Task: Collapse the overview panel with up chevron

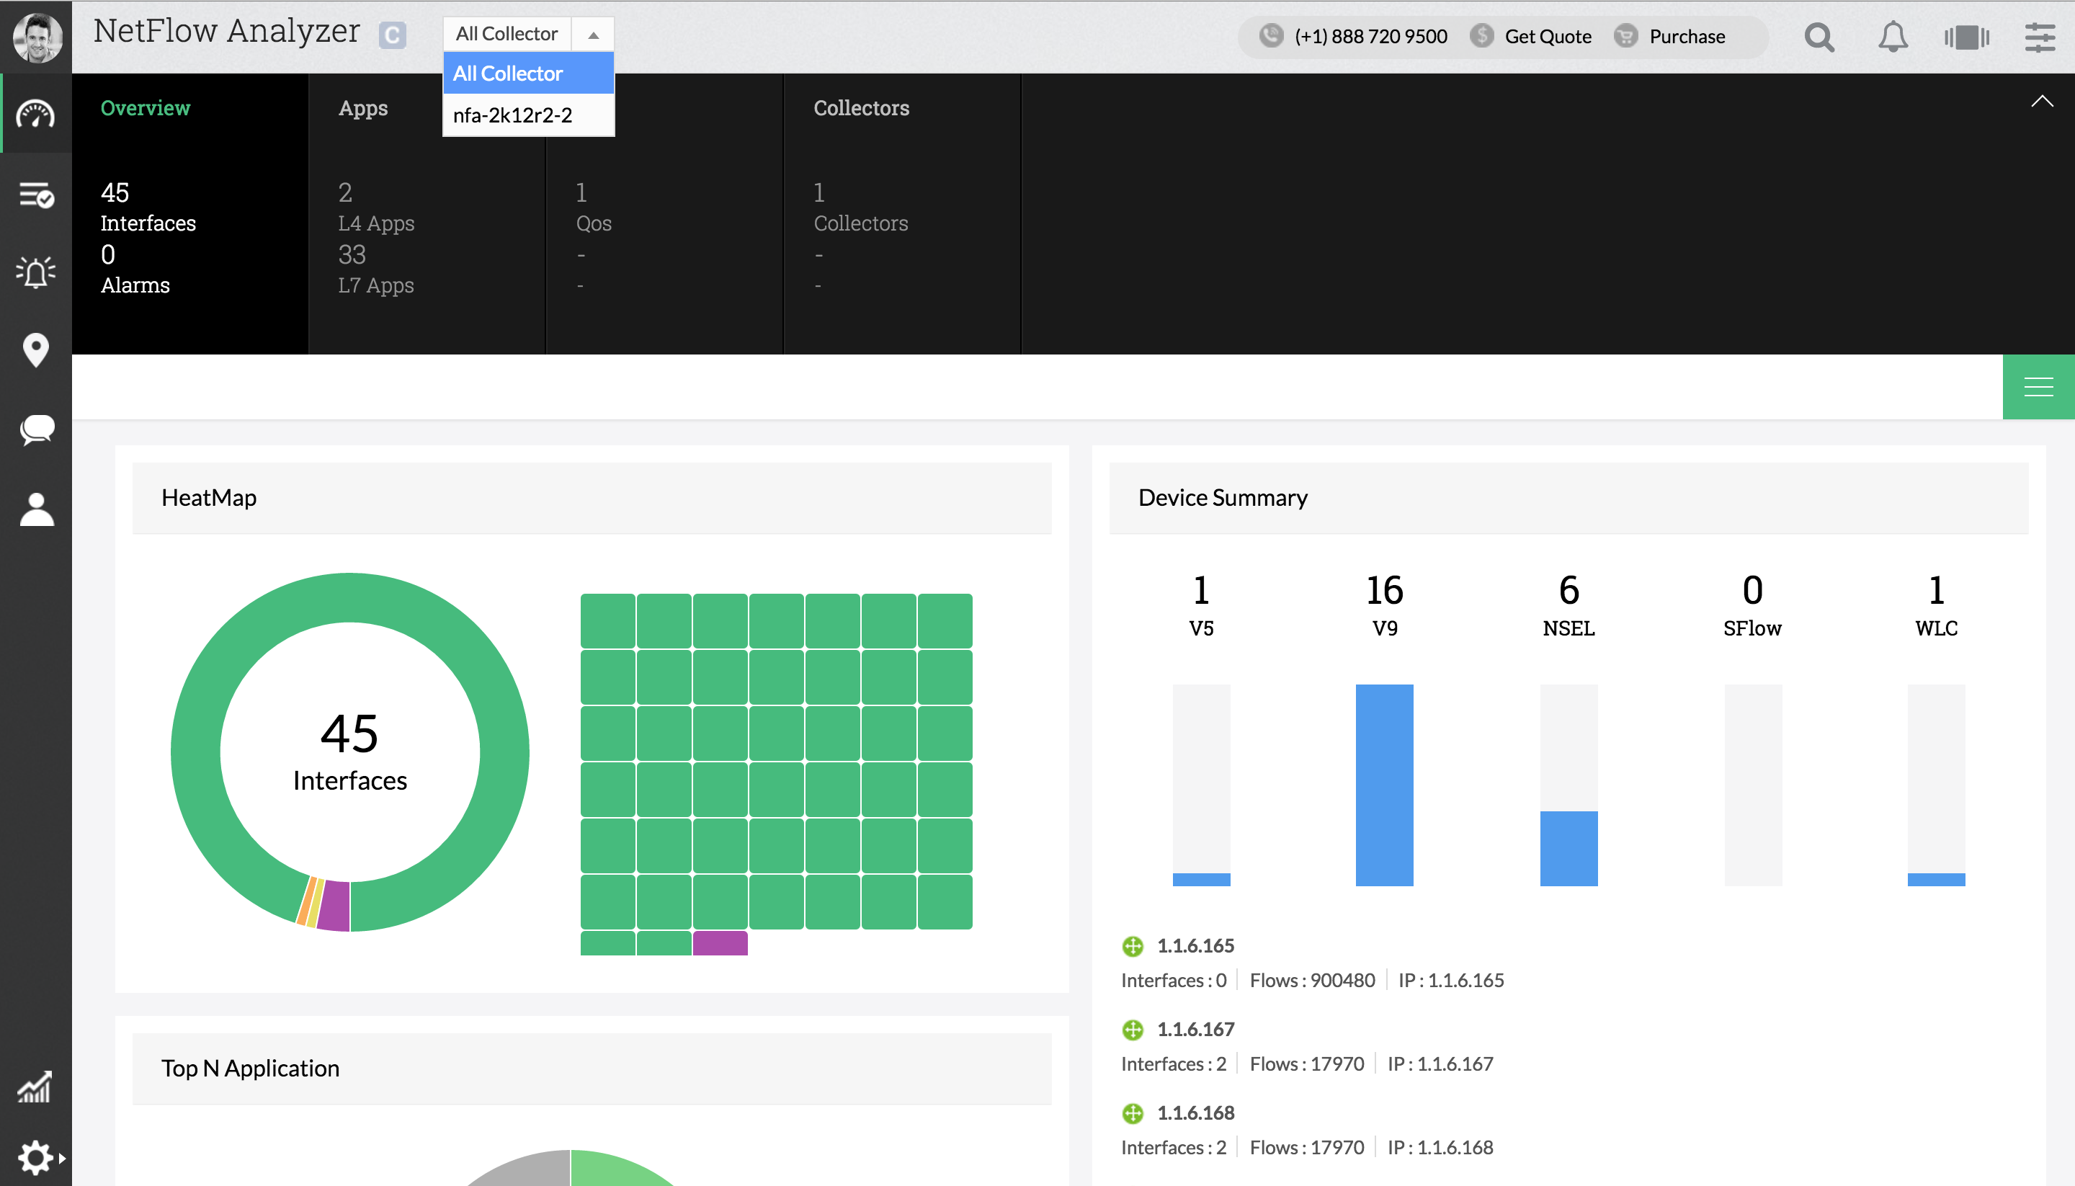Action: (2042, 101)
